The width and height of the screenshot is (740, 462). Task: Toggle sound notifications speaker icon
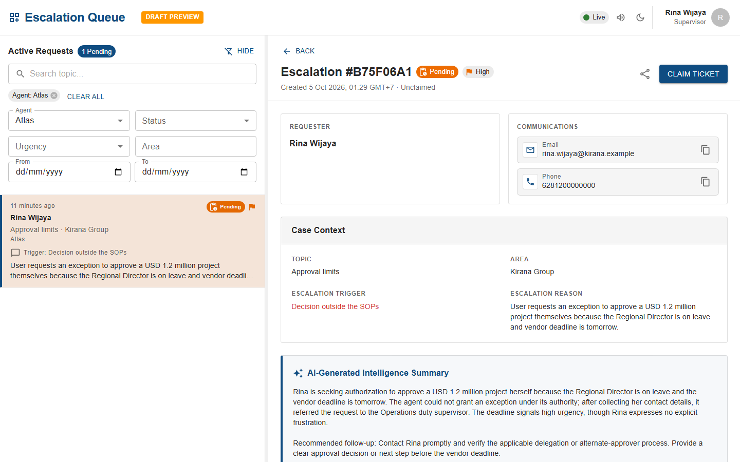point(621,17)
